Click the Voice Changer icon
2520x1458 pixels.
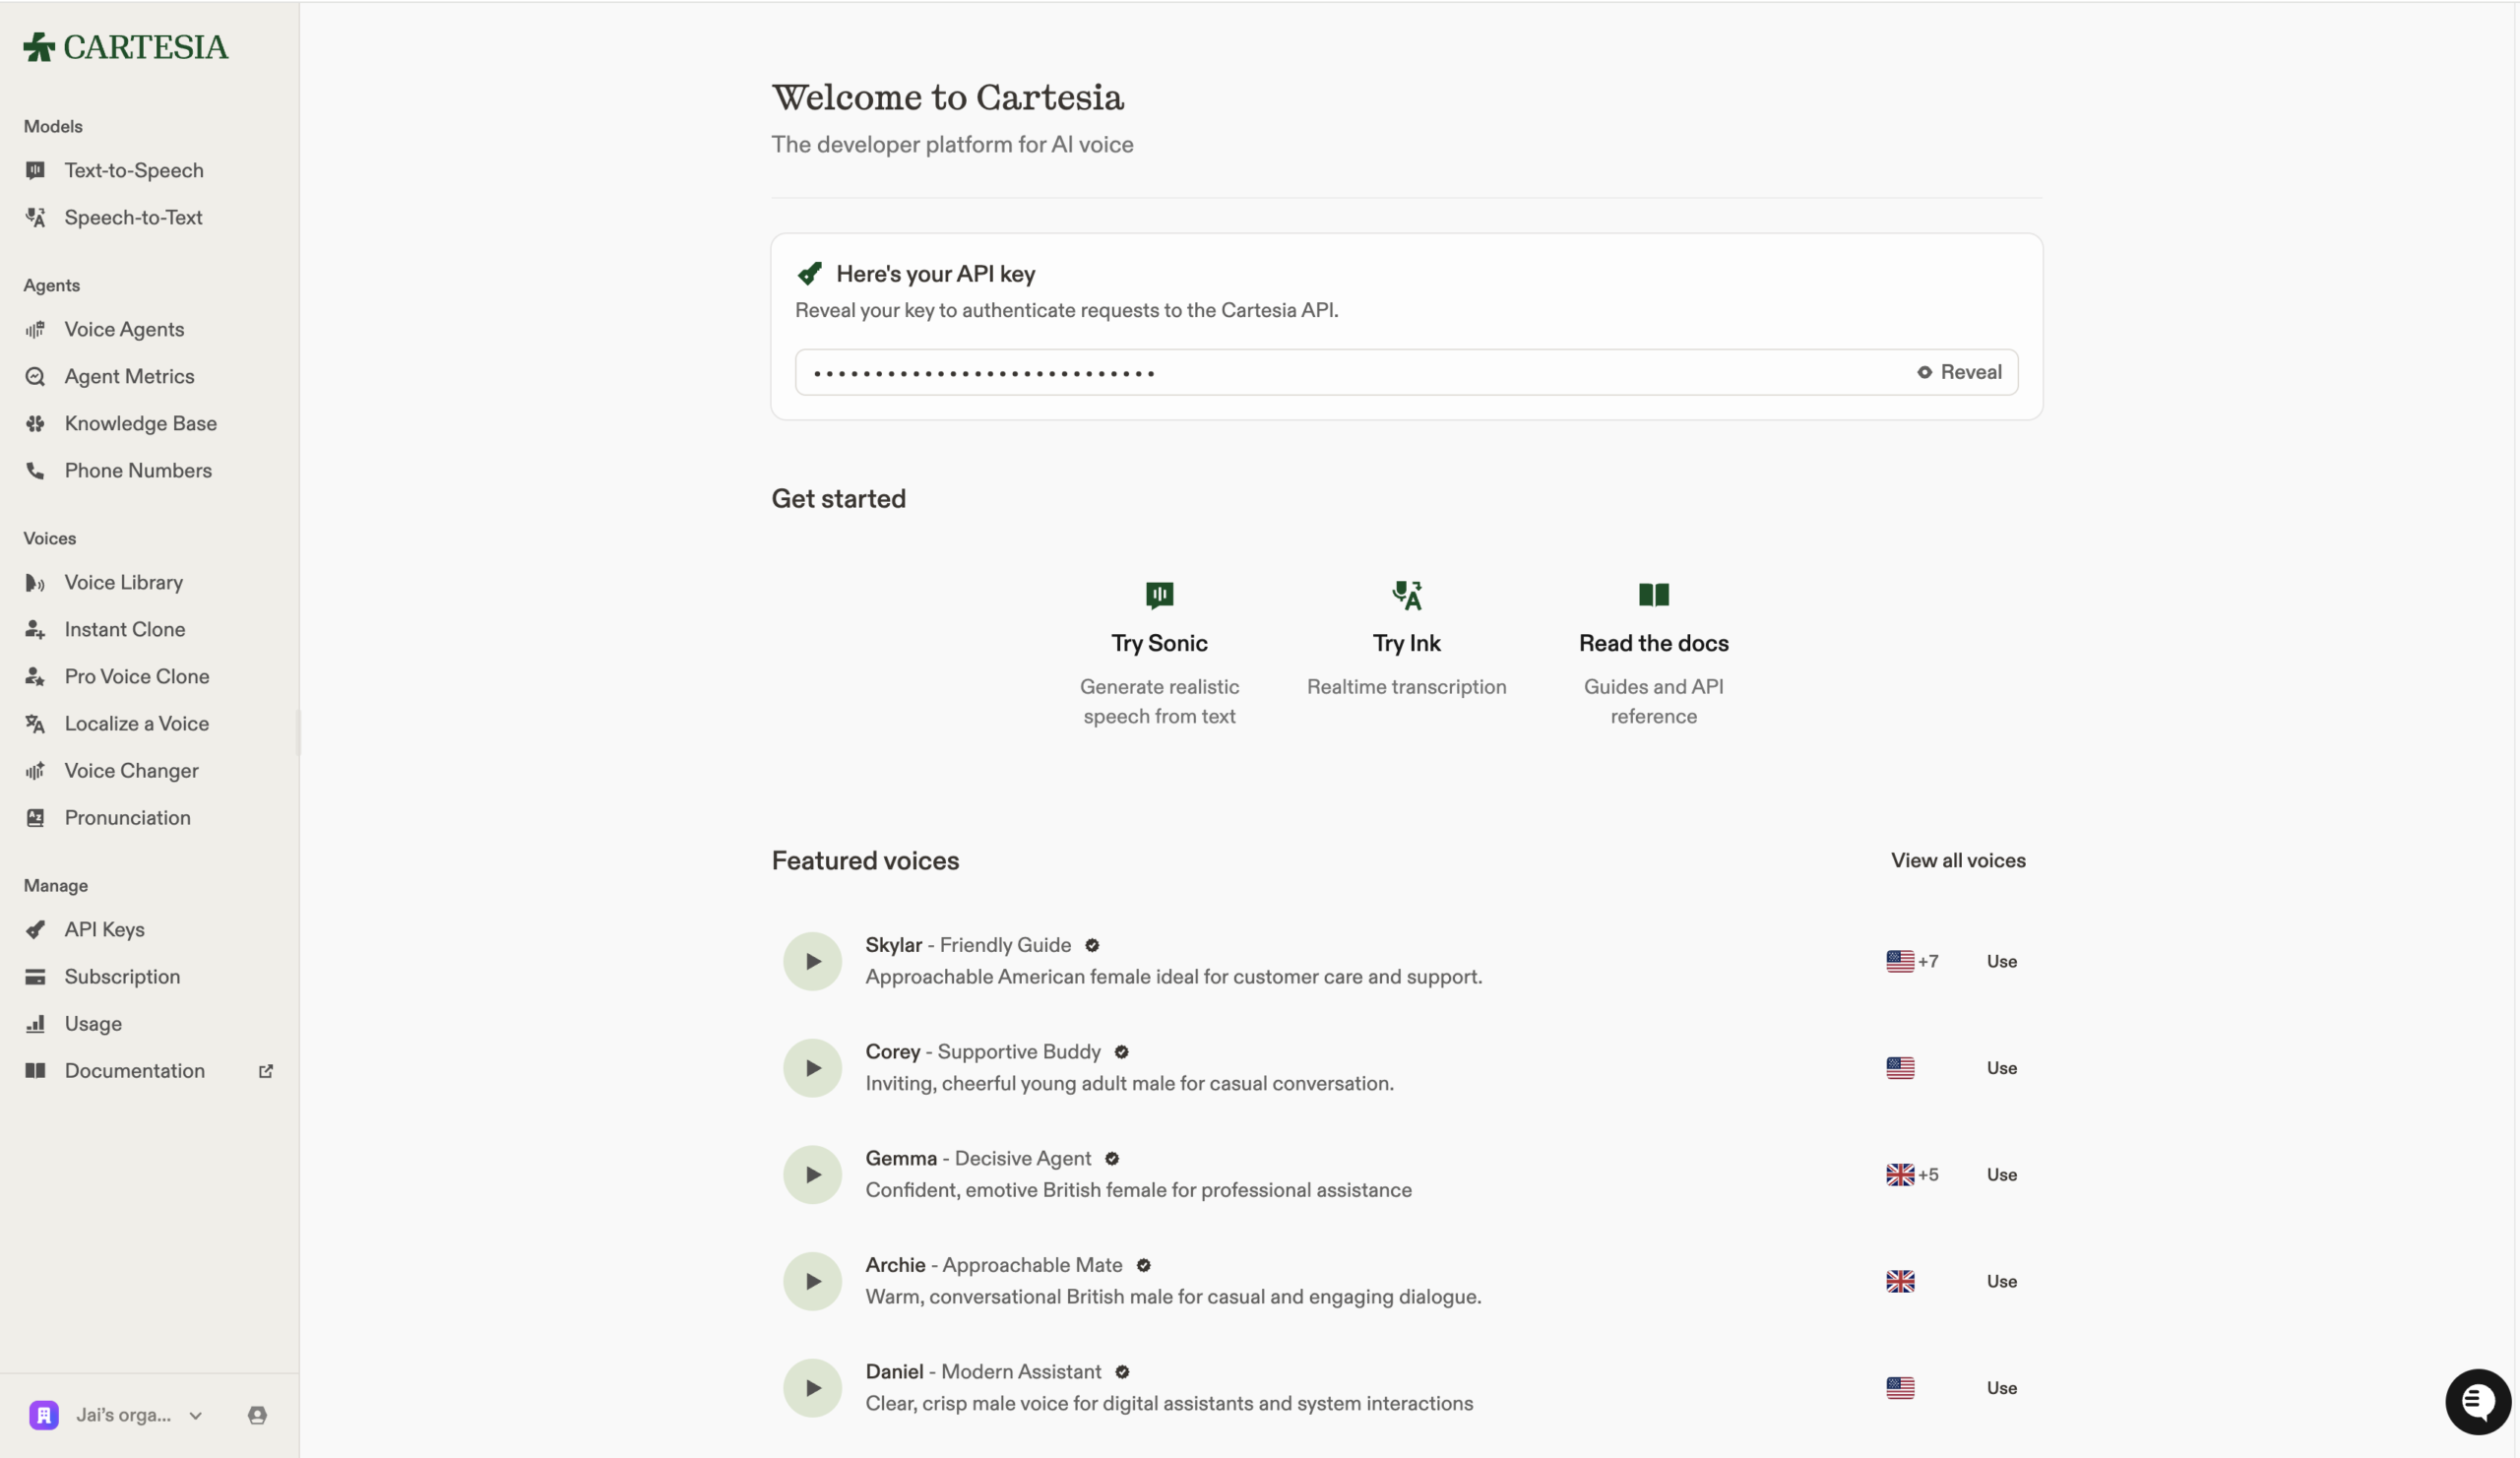click(x=35, y=770)
